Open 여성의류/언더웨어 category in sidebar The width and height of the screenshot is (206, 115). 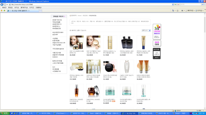point(58,32)
